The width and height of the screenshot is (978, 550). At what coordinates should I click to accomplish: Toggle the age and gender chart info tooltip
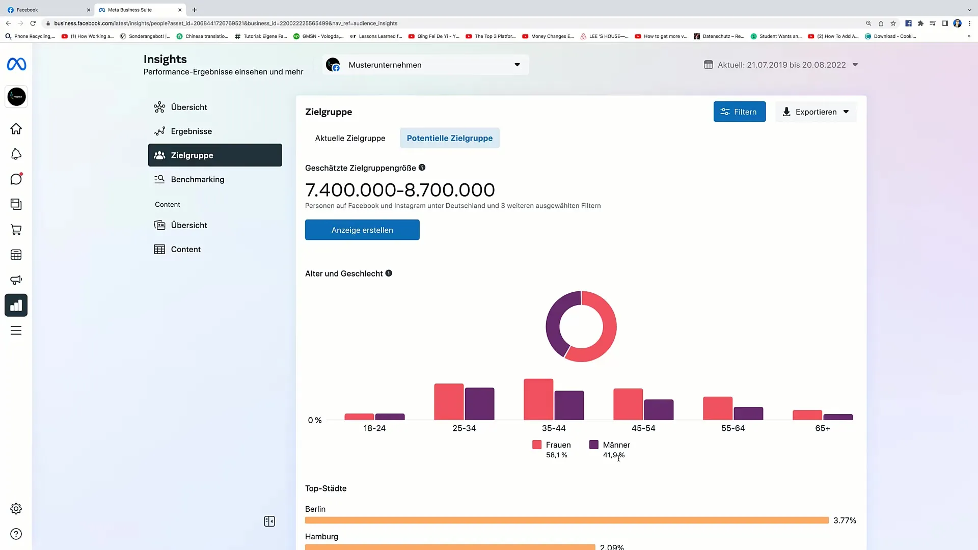389,273
